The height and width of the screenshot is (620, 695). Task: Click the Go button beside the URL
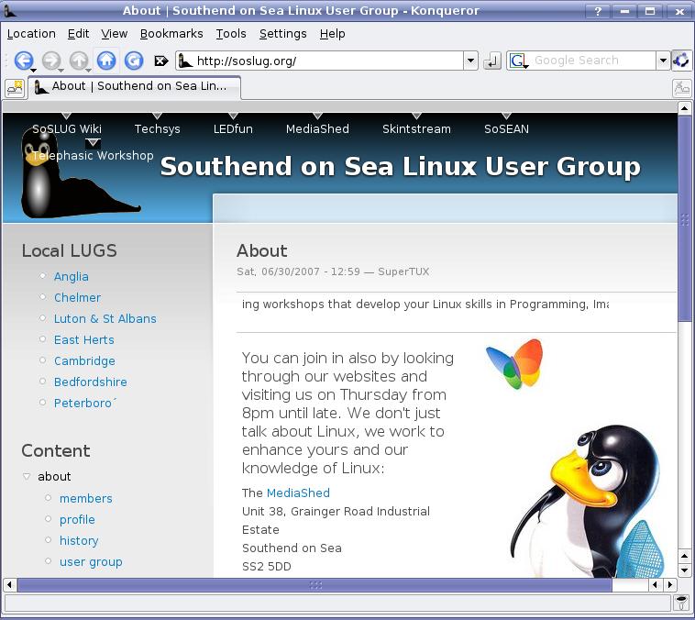(492, 61)
